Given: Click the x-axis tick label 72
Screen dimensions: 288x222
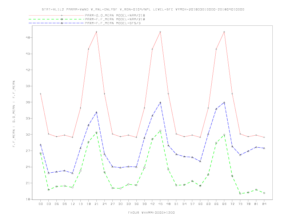Looking at the screenshot, I should pyautogui.click(x=232, y=204).
